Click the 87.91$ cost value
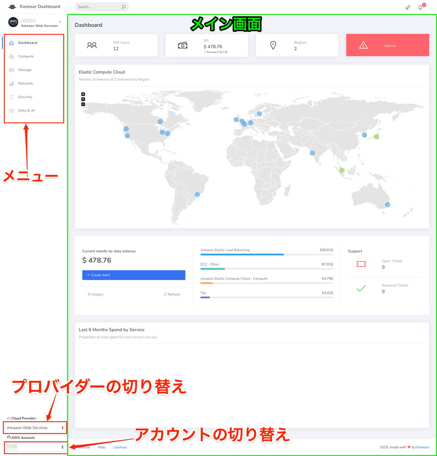437x456 pixels. pos(327,264)
